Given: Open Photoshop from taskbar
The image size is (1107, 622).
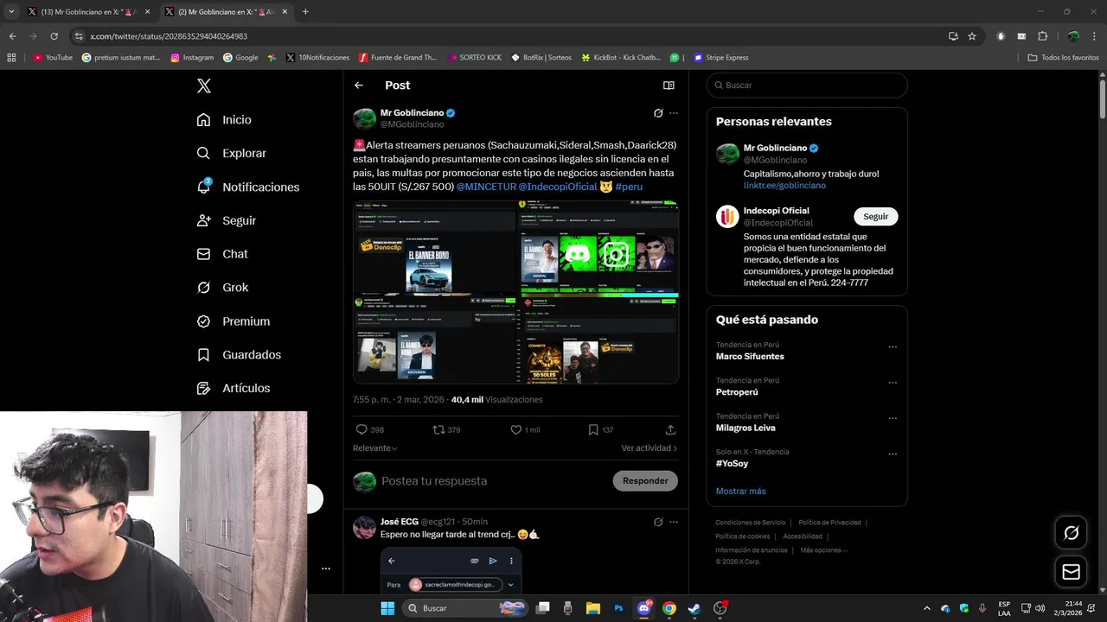Looking at the screenshot, I should tap(618, 608).
